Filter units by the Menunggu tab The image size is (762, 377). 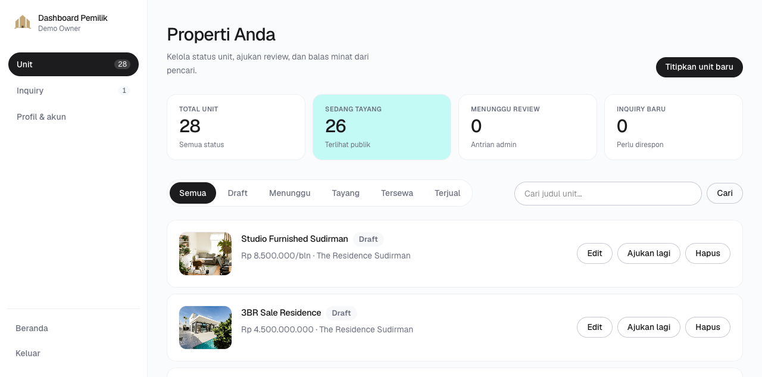[290, 193]
